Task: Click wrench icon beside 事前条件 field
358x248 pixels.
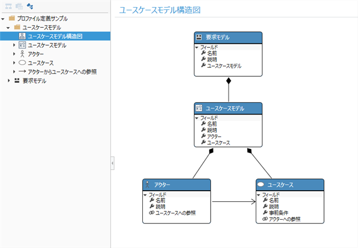Action: pyautogui.click(x=265, y=213)
